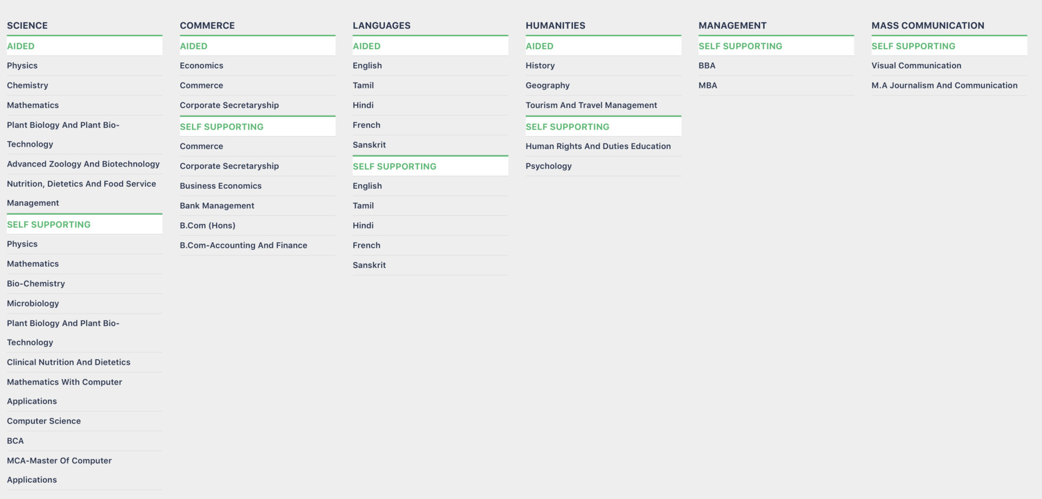Select SELF SUPPORTING heading under Management
1042x499 pixels.
pos(740,46)
